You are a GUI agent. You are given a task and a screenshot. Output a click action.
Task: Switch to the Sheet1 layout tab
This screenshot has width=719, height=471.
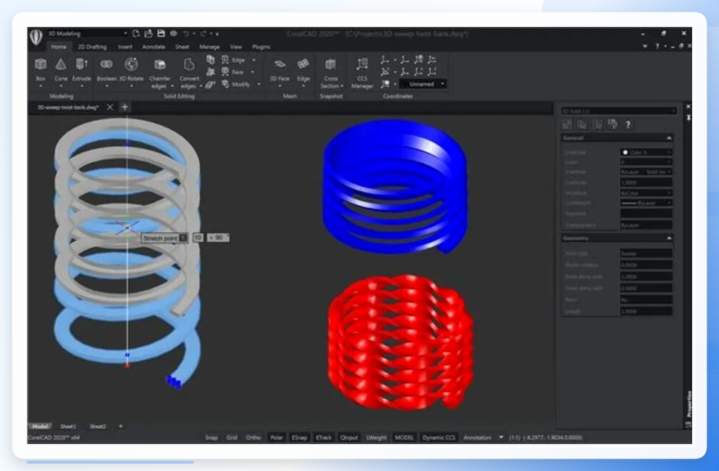[x=68, y=427]
